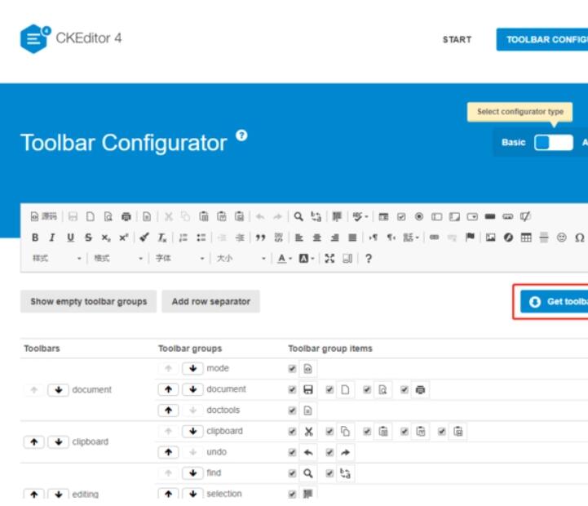Click the Basic configurator label
Viewport: 588px width, 506px height.
[x=513, y=143]
